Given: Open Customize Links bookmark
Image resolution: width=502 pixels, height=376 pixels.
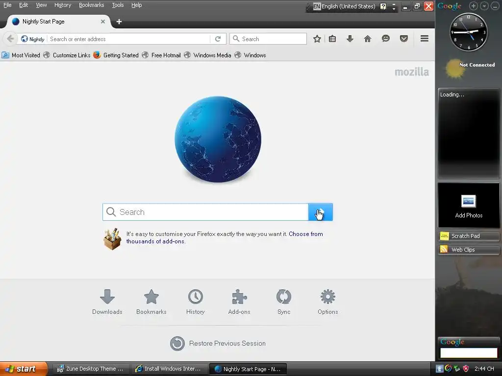Looking at the screenshot, I should (x=67, y=55).
